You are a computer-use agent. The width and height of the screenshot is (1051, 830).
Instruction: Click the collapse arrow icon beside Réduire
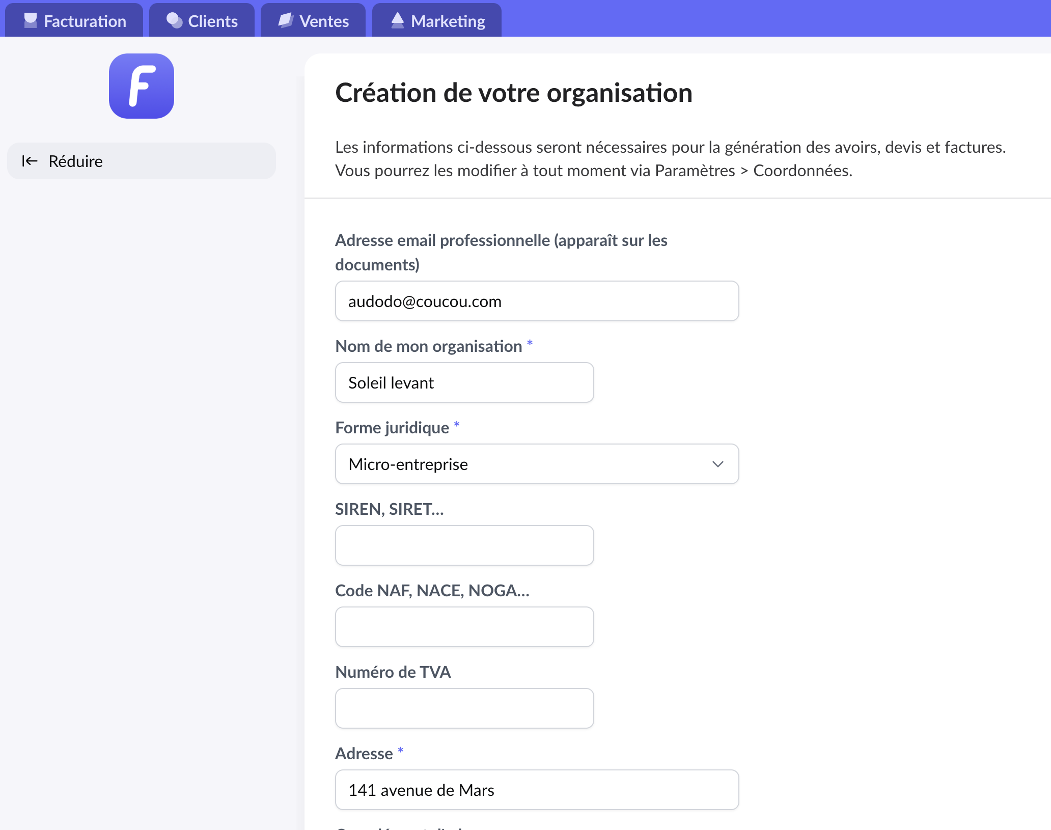pyautogui.click(x=30, y=161)
